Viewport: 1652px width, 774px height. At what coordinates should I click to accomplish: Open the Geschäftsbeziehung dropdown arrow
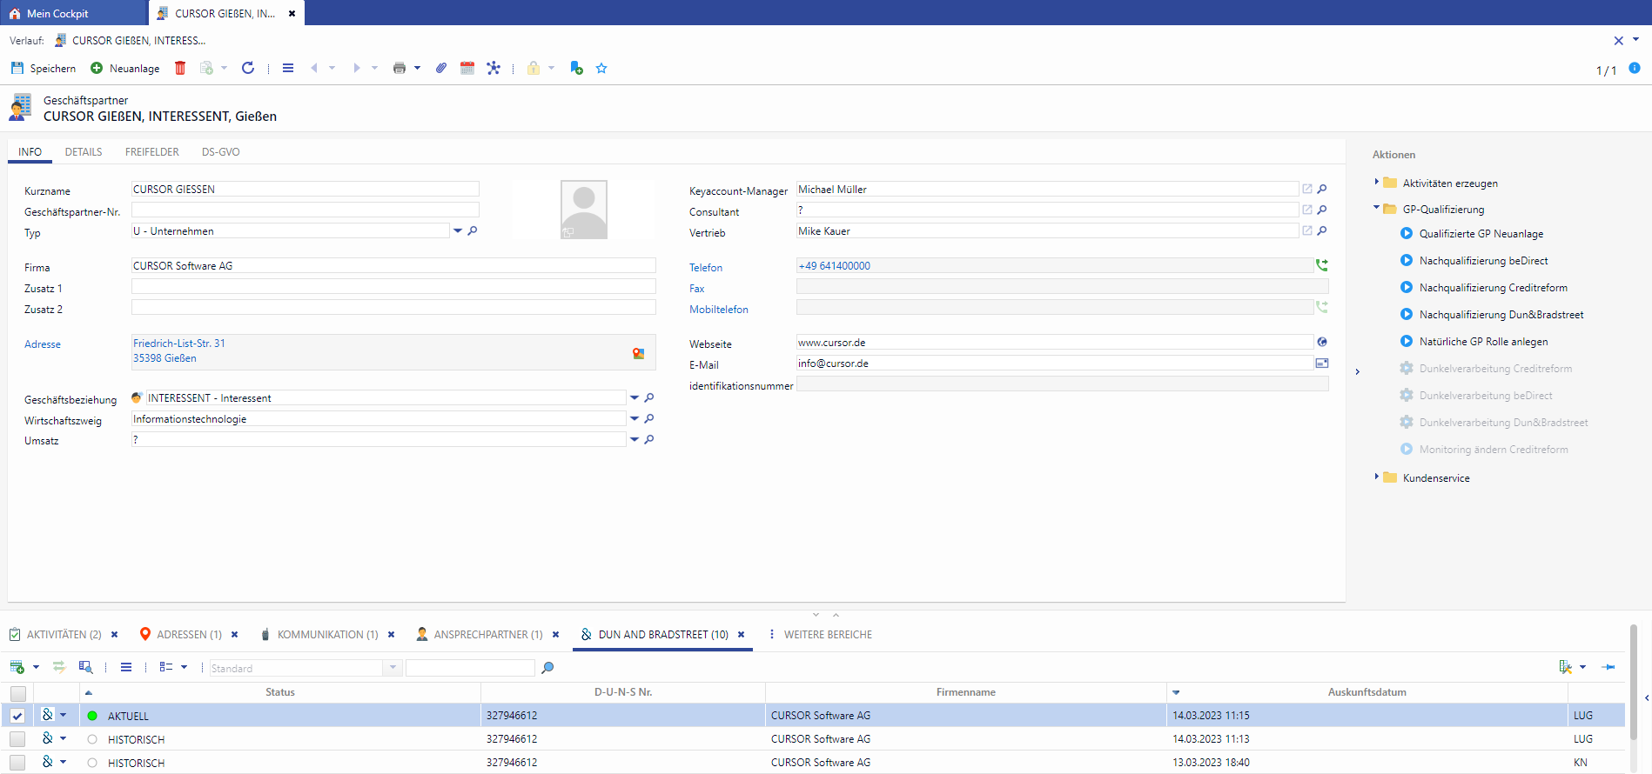pyautogui.click(x=635, y=398)
